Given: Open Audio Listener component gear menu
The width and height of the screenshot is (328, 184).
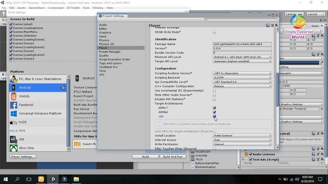Looking at the screenshot, I should [x=322, y=154].
